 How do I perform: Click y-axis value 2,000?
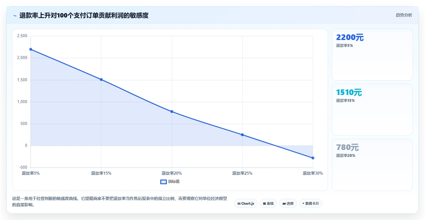pyautogui.click(x=22, y=58)
